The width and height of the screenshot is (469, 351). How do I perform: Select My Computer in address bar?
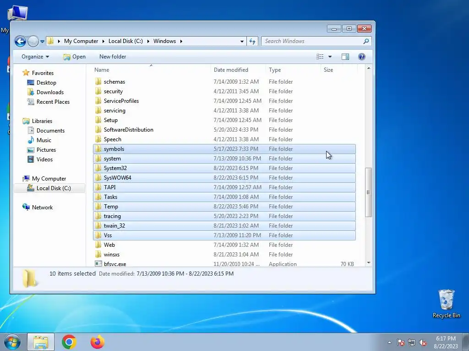81,41
